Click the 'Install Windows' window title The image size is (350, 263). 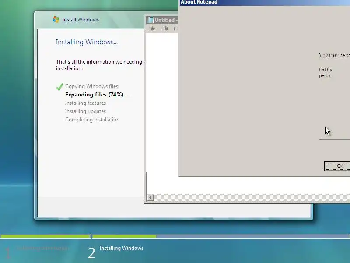click(x=80, y=20)
